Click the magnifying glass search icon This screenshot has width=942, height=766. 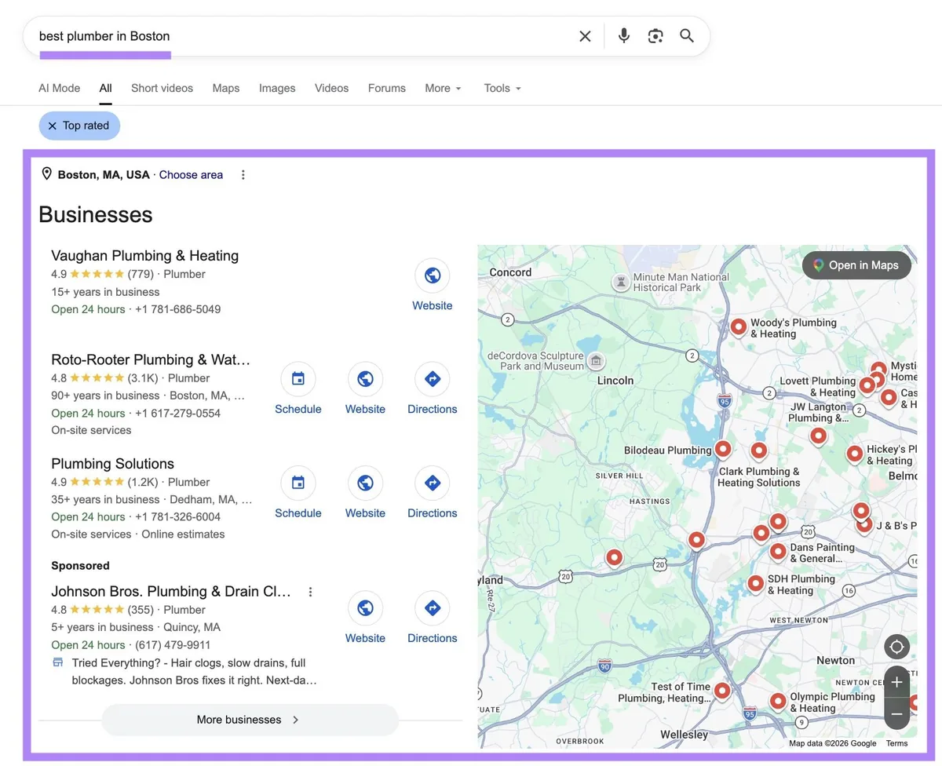687,36
